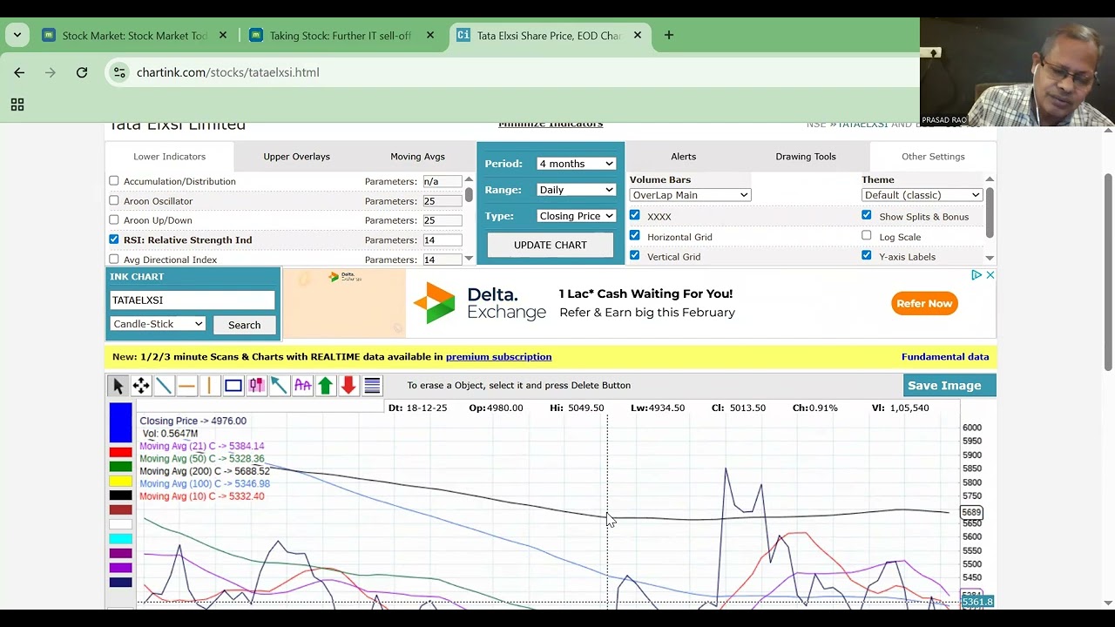The width and height of the screenshot is (1115, 627).
Task: Pick the large blue color swatch
Action: [x=120, y=422]
